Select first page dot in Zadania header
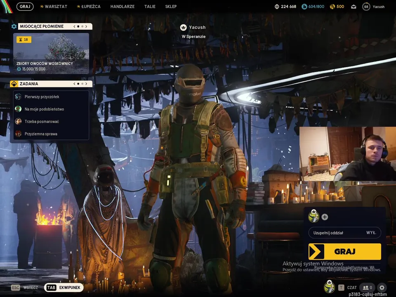 pyautogui.click(x=78, y=84)
